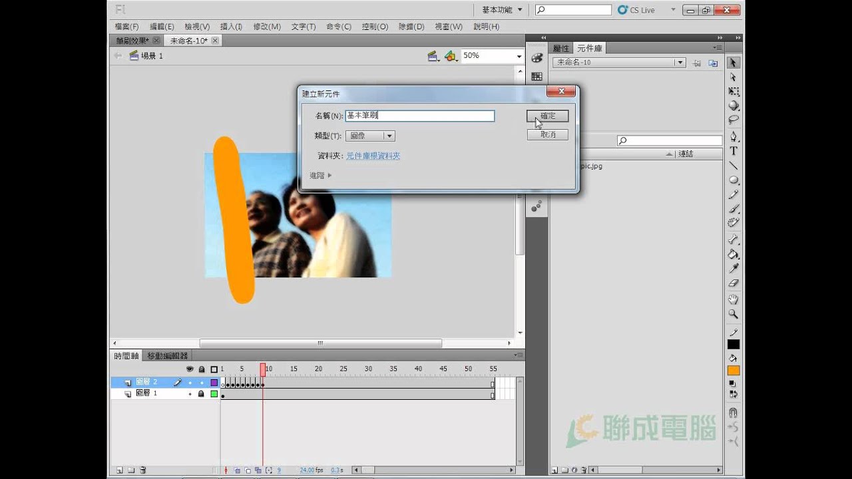The height and width of the screenshot is (479, 852).
Task: Select the Paint Bucket tool
Action: 733,254
